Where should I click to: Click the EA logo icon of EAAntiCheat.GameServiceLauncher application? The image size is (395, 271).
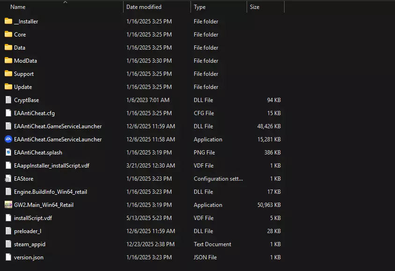[x=8, y=139]
